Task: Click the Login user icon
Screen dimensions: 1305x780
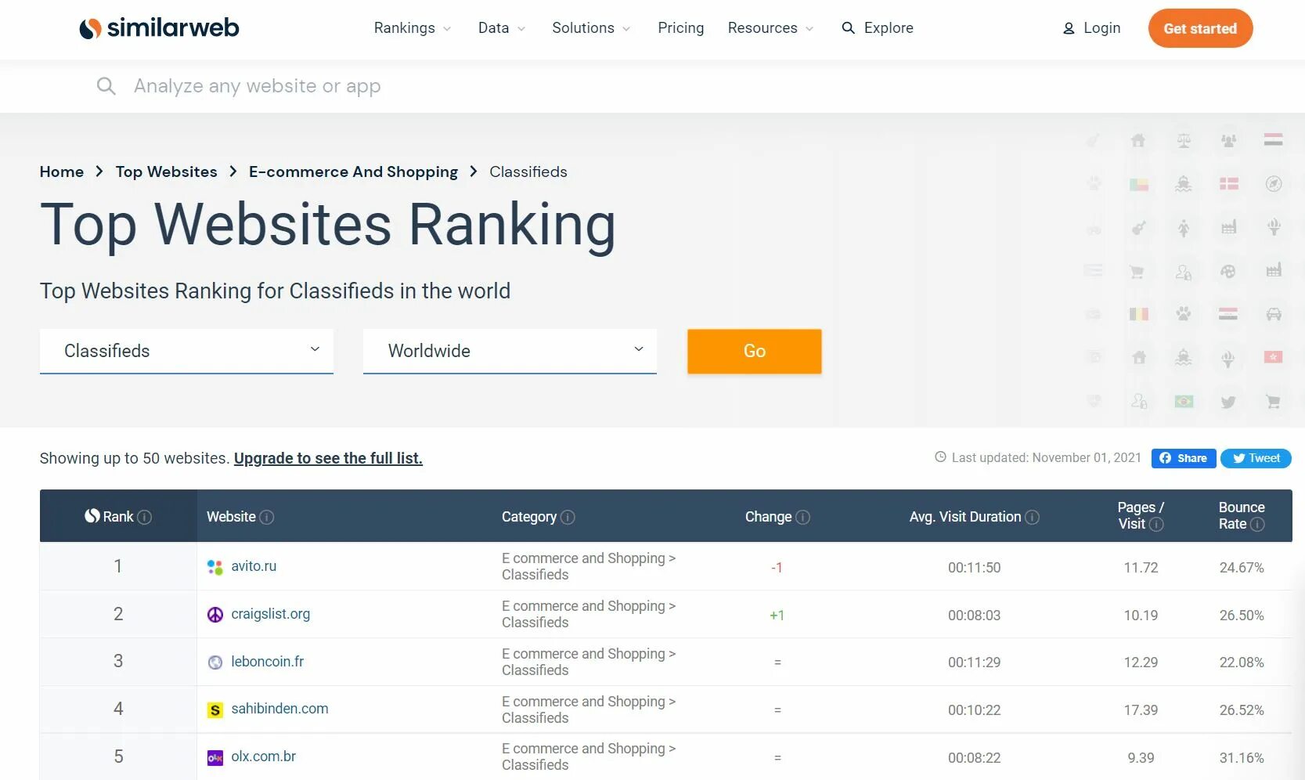Action: pos(1069,29)
